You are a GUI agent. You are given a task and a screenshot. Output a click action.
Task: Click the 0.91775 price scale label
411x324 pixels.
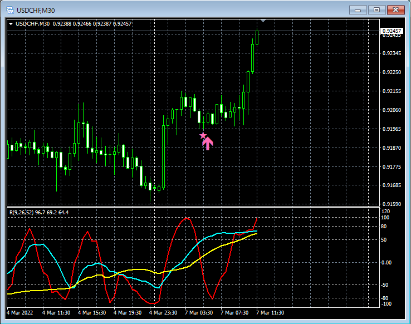click(392, 166)
